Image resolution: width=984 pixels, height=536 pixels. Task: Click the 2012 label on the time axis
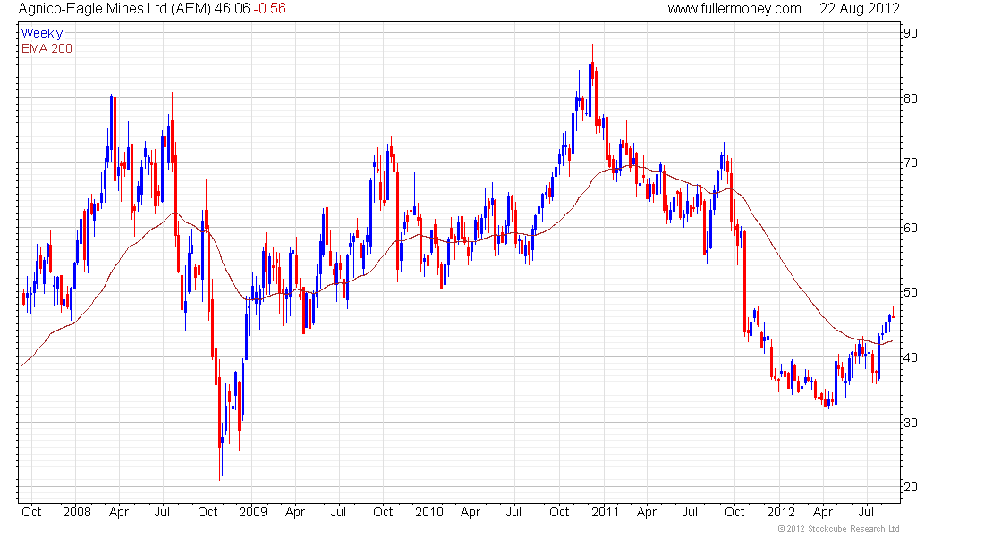click(x=779, y=513)
